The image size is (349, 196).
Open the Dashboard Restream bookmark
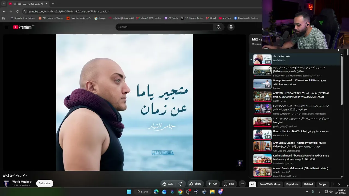[246, 18]
